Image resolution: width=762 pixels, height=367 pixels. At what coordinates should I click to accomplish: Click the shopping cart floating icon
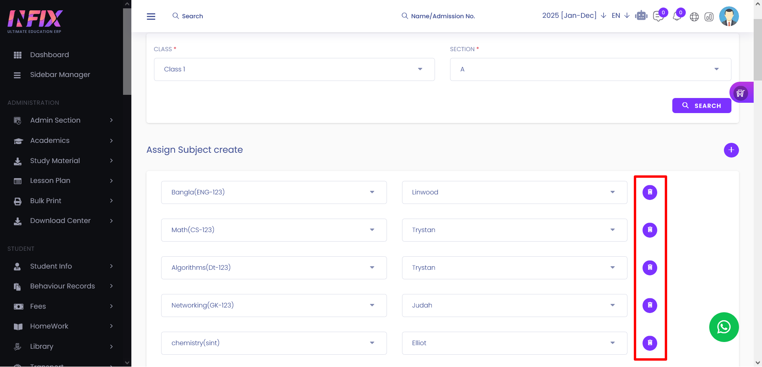pyautogui.click(x=740, y=93)
